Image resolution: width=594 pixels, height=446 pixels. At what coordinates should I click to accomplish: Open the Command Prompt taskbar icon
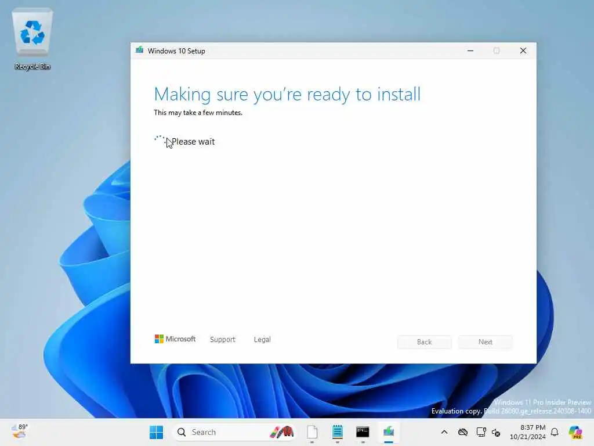coord(363,432)
